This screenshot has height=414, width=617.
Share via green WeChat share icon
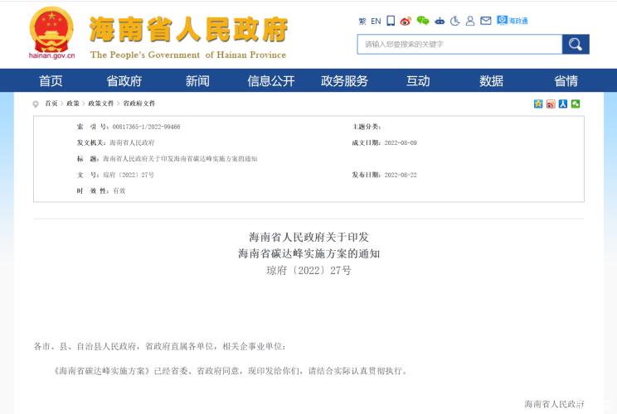(576, 103)
